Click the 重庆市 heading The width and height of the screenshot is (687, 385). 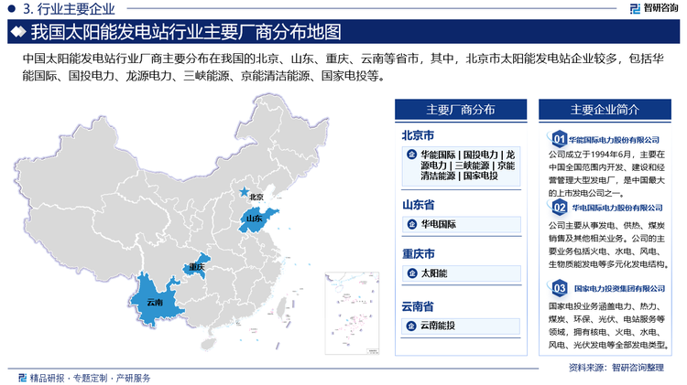coord(418,253)
